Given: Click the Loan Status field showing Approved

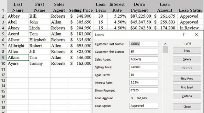Looking at the screenshot, I should click(x=144, y=106).
